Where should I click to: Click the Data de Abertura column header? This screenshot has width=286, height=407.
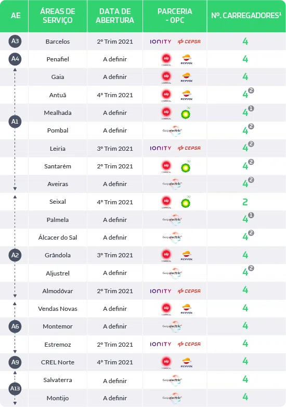click(x=115, y=16)
